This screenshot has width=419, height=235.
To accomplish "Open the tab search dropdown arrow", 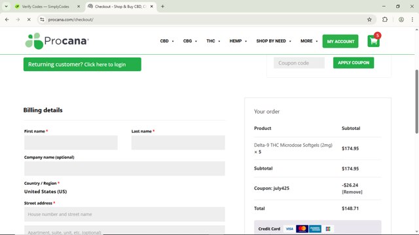I will [x=6, y=7].
